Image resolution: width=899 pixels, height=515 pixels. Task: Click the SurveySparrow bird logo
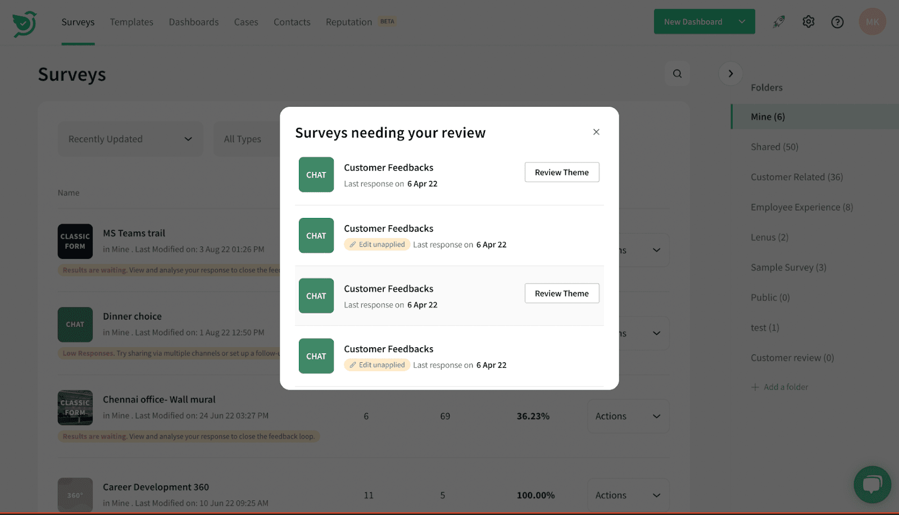tap(25, 24)
